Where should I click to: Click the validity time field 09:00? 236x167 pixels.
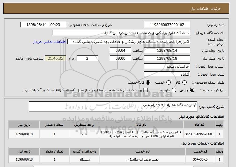point(120,59)
